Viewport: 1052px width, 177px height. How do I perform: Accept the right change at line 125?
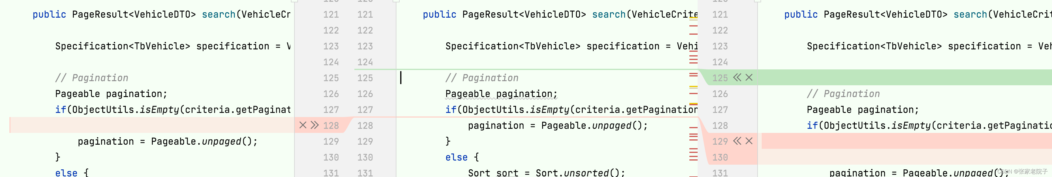737,77
